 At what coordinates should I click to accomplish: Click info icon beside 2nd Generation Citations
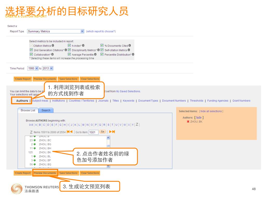tap(66, 50)
